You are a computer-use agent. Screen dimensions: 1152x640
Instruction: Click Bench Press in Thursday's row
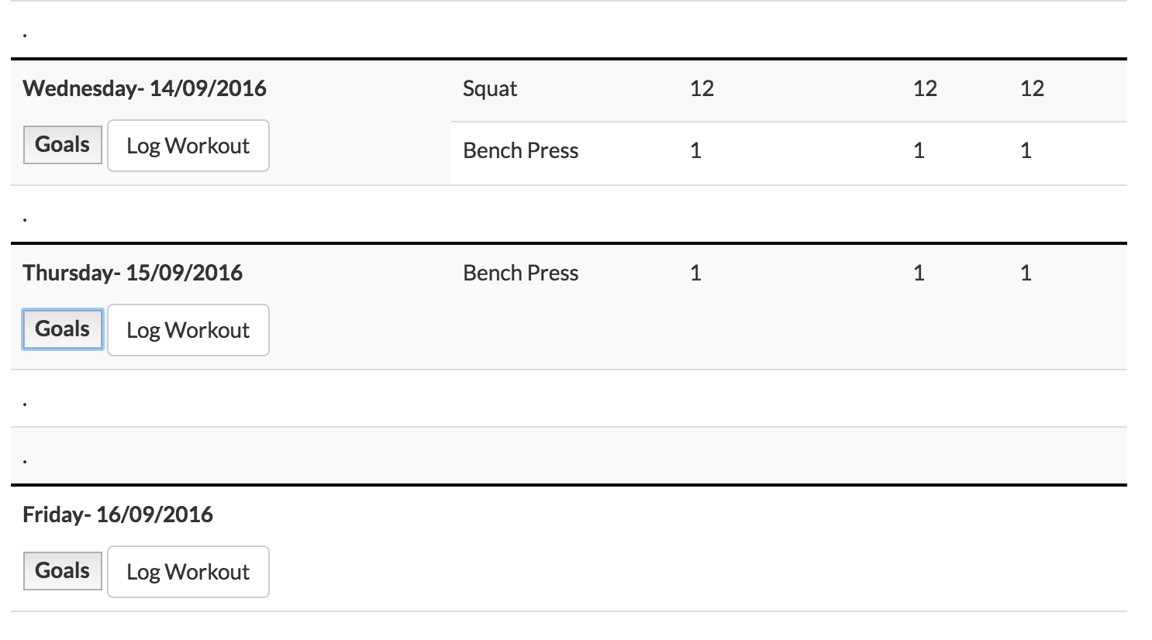[520, 273]
